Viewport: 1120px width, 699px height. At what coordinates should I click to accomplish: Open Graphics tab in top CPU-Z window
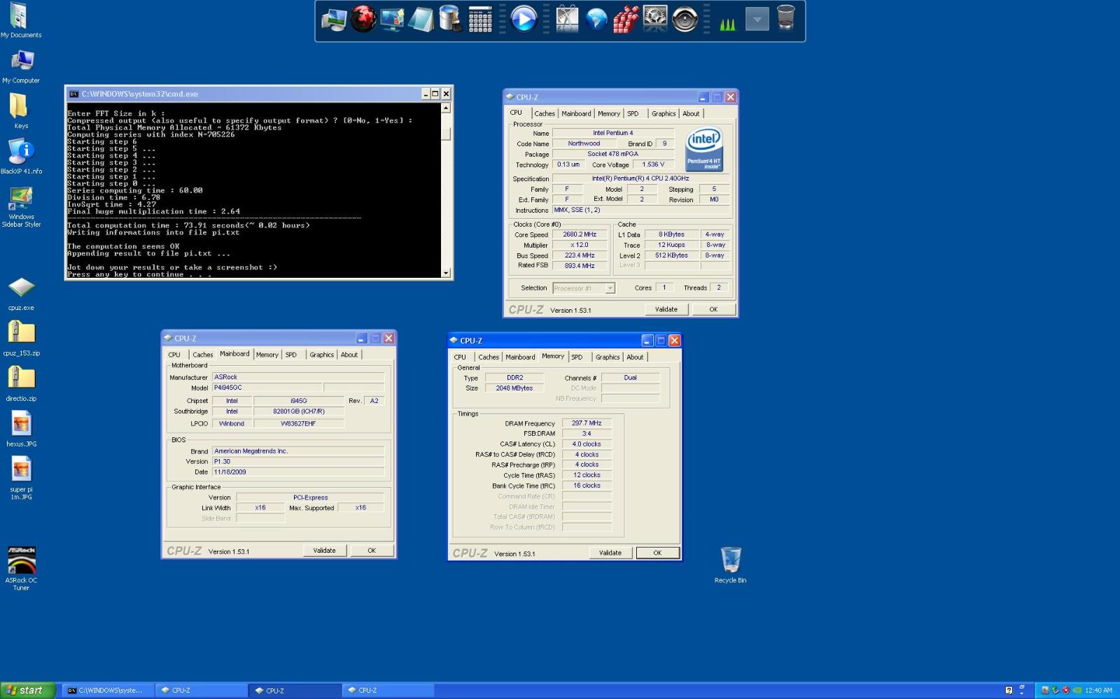tap(663, 113)
